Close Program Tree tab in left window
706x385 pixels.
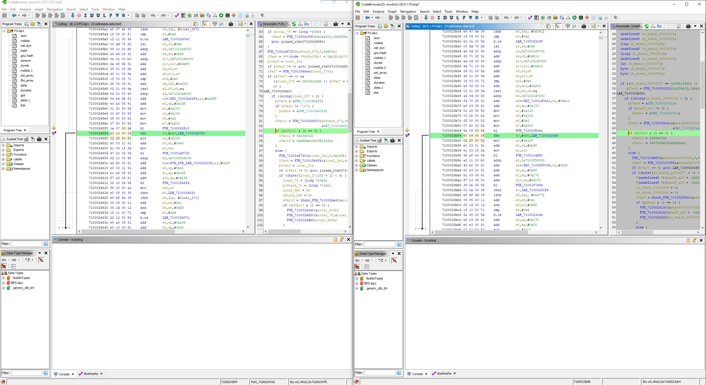click(x=25, y=130)
